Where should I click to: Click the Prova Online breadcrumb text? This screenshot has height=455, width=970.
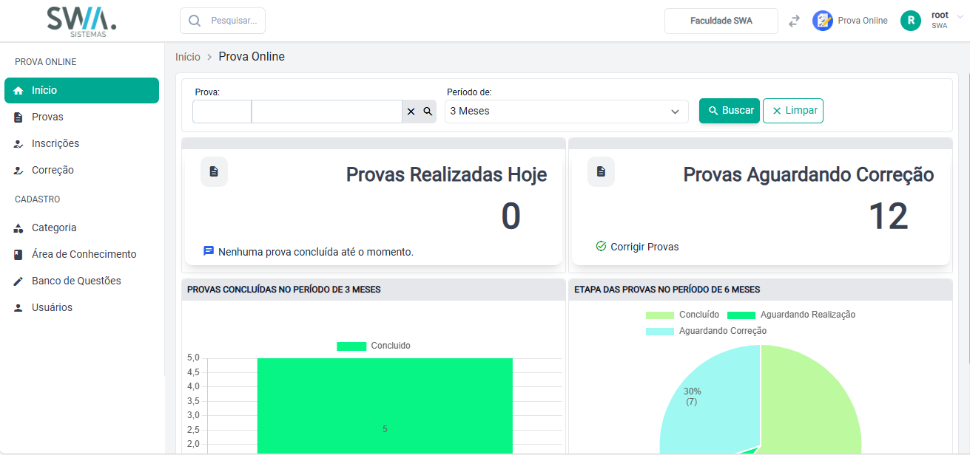pyautogui.click(x=252, y=57)
